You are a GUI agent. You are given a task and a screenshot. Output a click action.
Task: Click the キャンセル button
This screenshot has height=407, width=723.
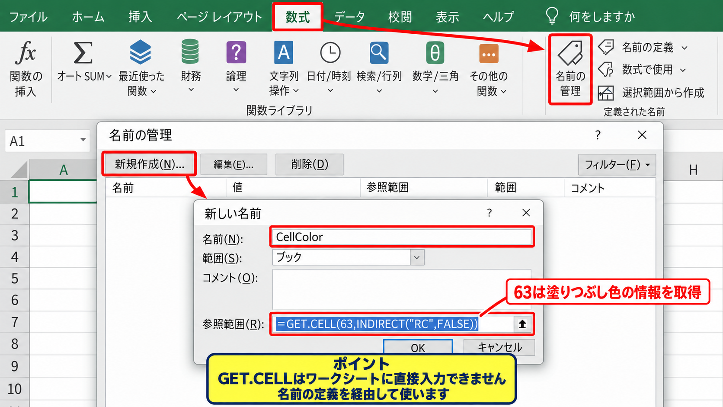(x=499, y=347)
